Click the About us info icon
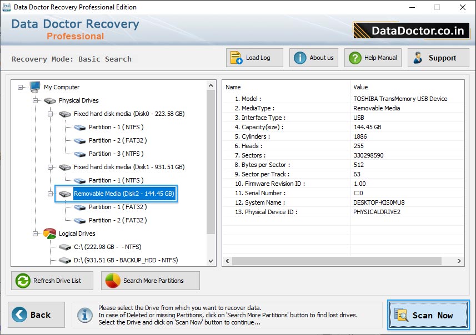This screenshot has height=335, width=476. pos(300,58)
